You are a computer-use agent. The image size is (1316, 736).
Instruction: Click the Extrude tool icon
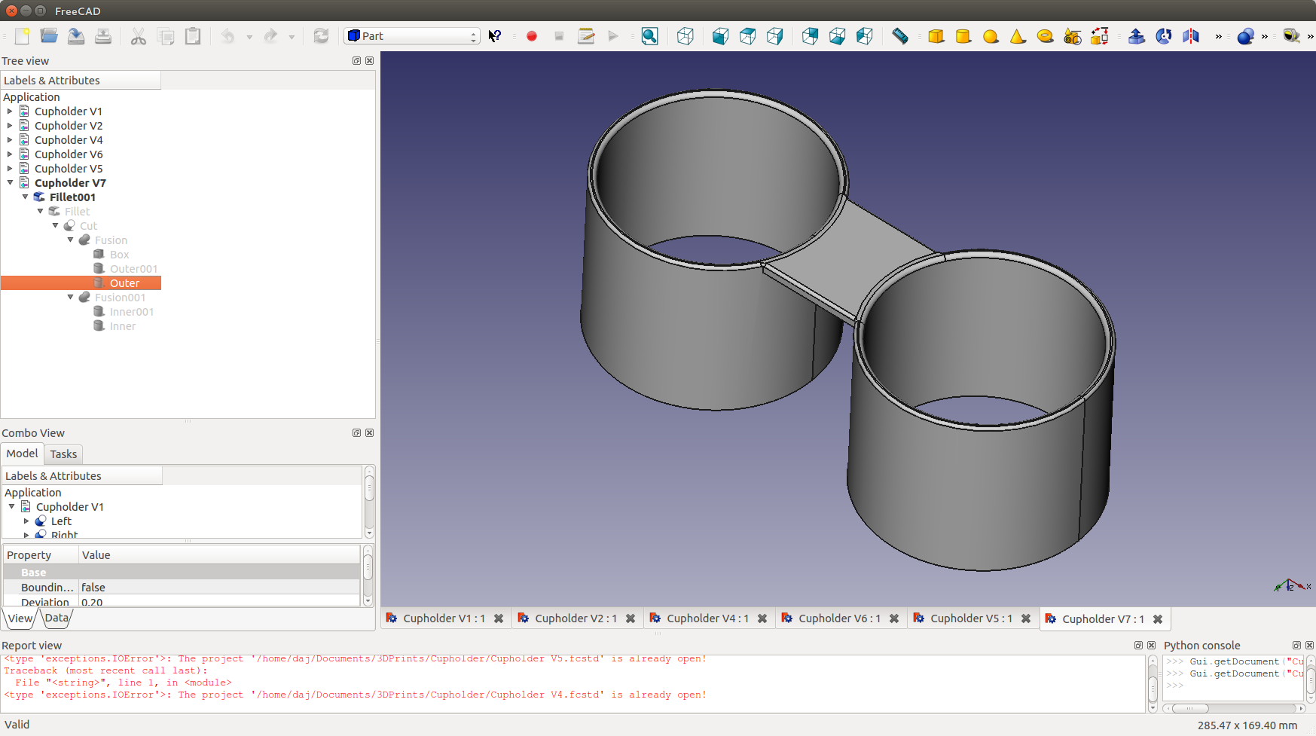[x=1136, y=36]
